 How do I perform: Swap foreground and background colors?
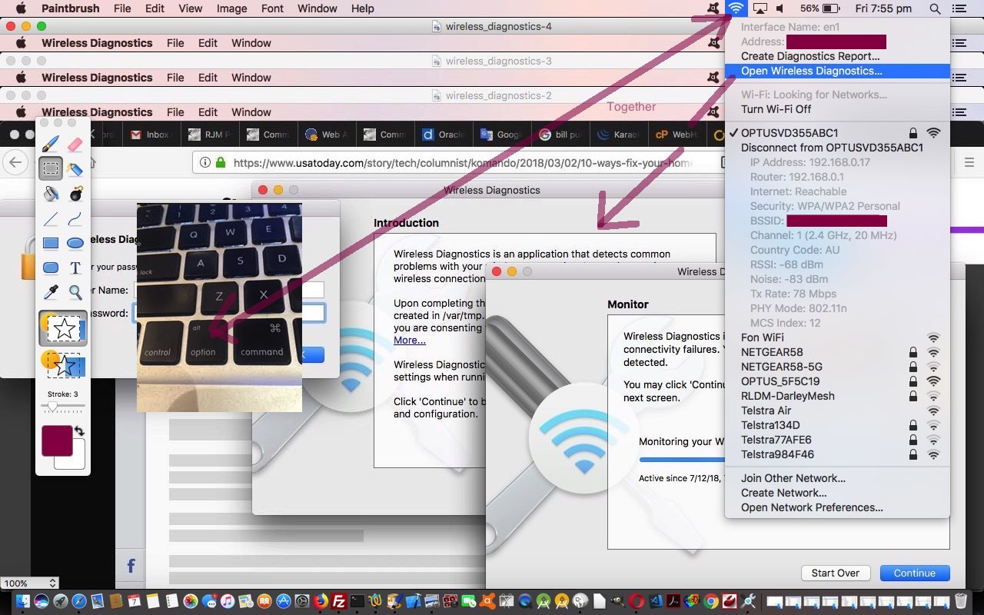pyautogui.click(x=79, y=431)
